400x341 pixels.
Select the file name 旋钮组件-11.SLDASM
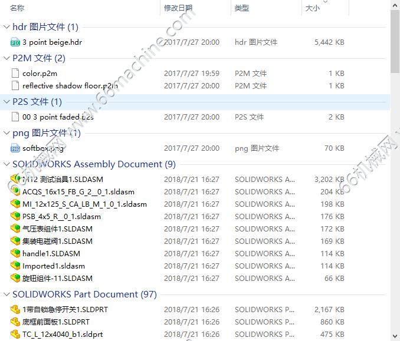pyautogui.click(x=57, y=279)
